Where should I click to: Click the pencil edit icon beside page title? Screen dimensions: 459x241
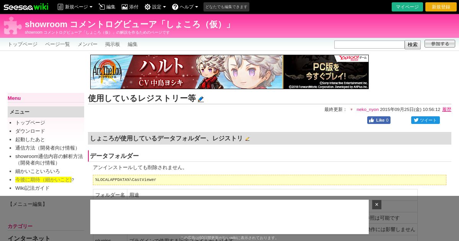[201, 99]
